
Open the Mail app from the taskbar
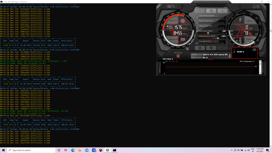pos(87,150)
